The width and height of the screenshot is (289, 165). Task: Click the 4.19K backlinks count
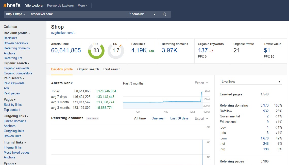coord(139,50)
